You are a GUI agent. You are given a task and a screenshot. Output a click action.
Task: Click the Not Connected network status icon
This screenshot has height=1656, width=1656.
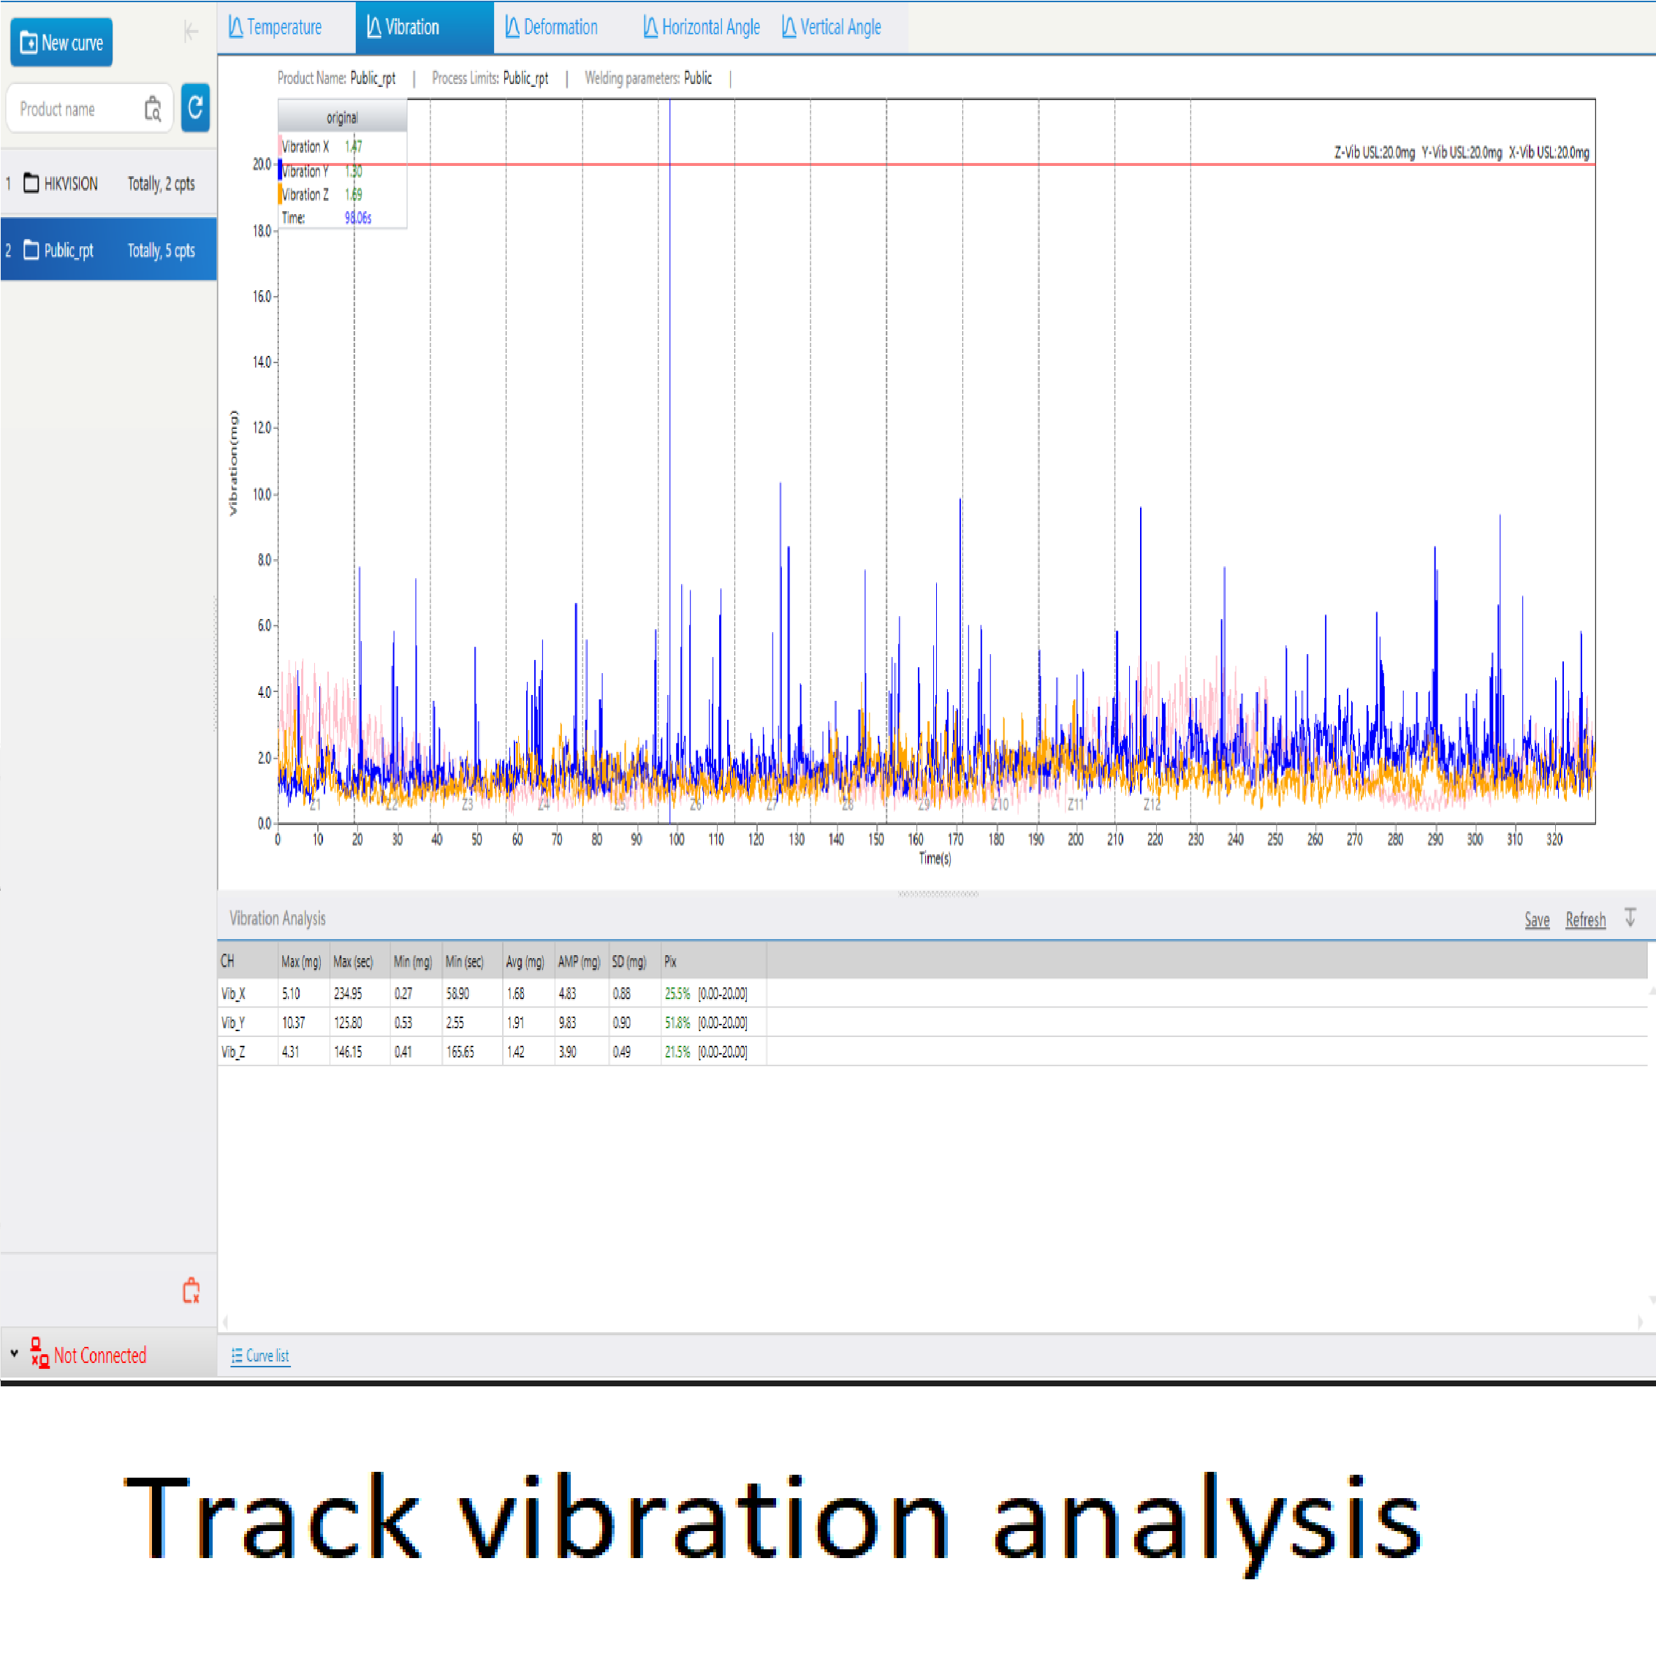click(39, 1354)
